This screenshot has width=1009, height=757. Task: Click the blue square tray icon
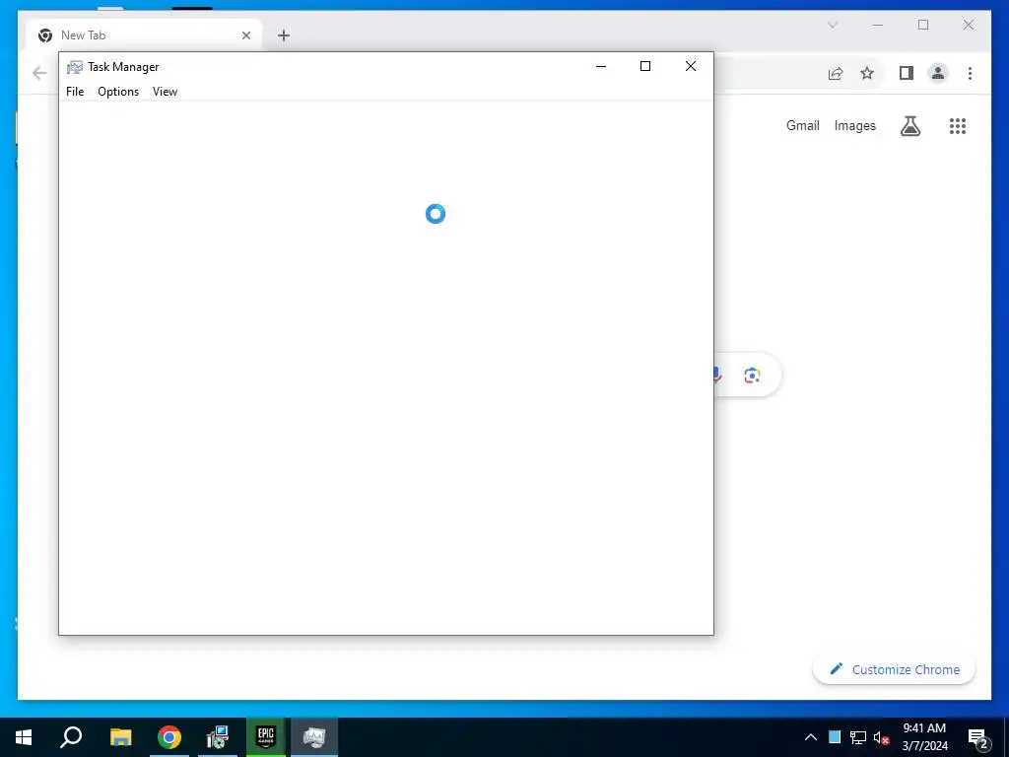(835, 737)
